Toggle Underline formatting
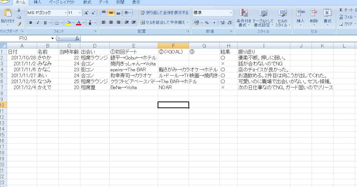 [x=45, y=23]
